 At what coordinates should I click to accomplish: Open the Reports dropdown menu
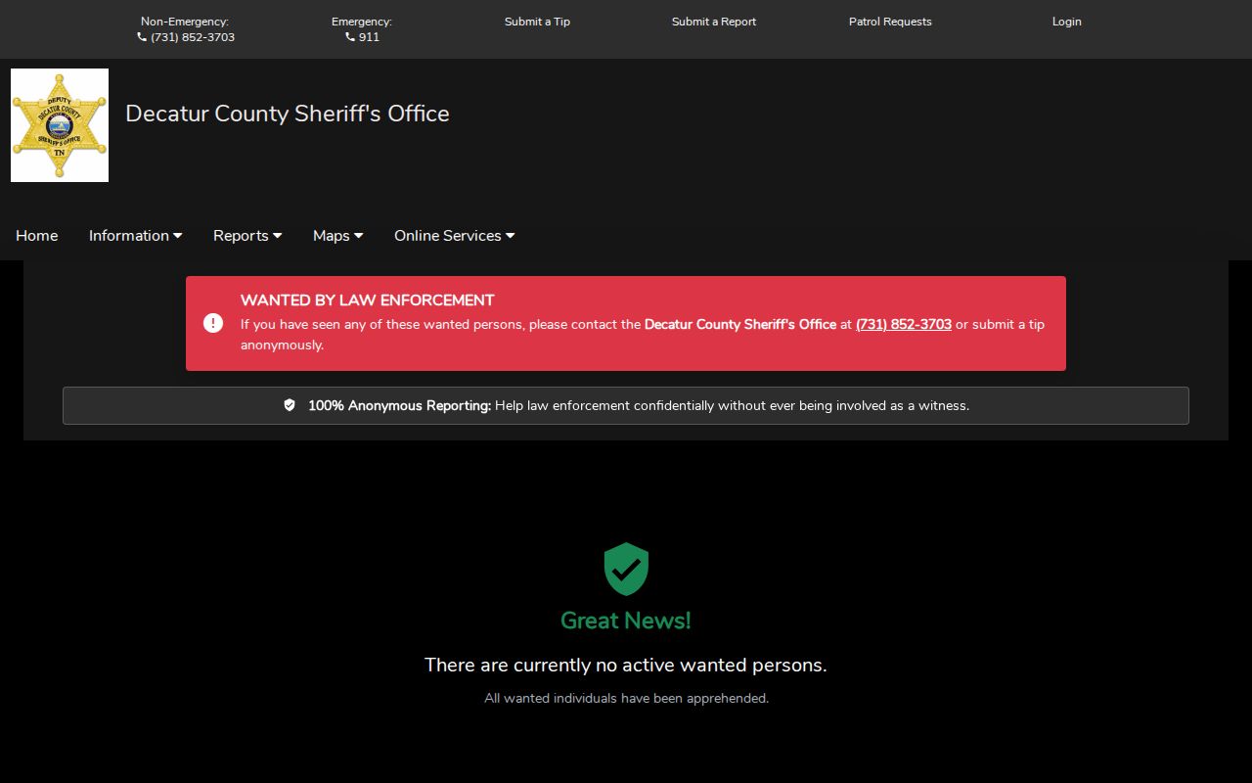click(247, 236)
